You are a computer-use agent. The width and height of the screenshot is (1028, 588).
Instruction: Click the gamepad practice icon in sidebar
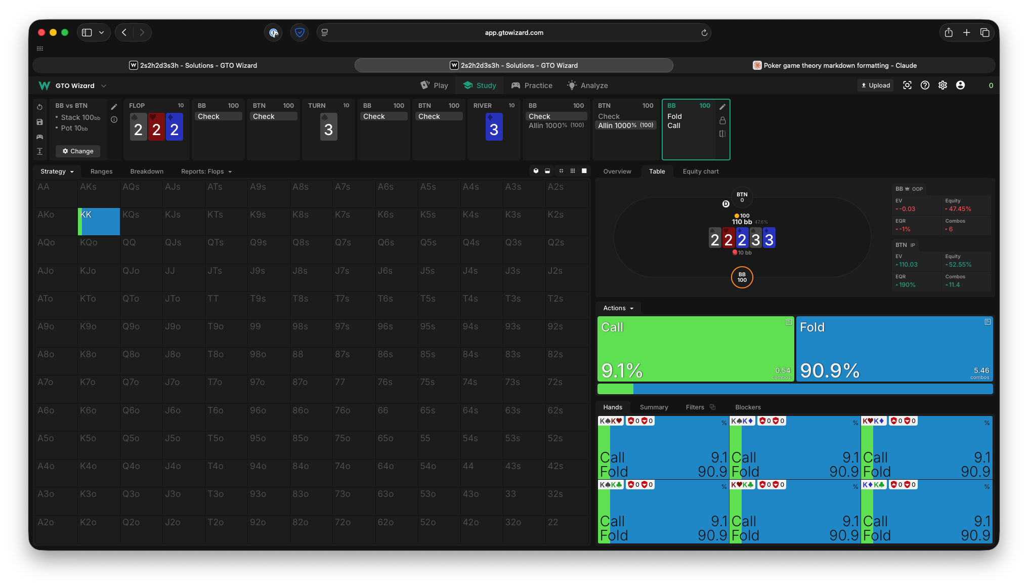[x=39, y=137]
